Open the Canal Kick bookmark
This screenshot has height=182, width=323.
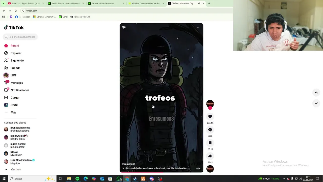point(63,17)
